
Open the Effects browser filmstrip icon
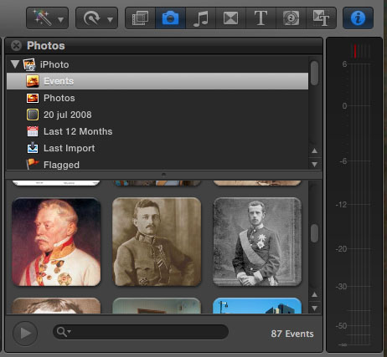tap(140, 18)
